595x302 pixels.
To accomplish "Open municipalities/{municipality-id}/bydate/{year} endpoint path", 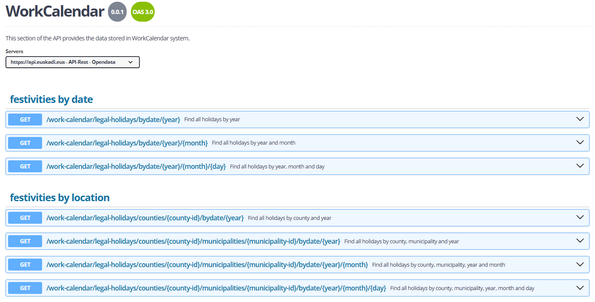I will pos(193,241).
